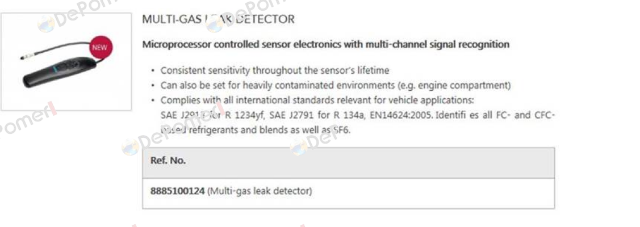Click the globe watermark beside the SF6 text
The image size is (640, 227).
click(x=299, y=147)
